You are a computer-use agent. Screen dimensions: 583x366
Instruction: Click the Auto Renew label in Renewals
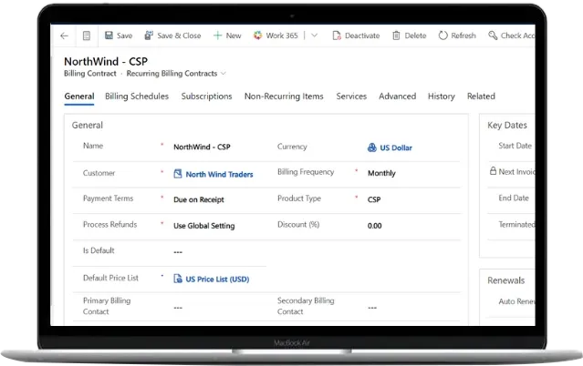pos(516,301)
